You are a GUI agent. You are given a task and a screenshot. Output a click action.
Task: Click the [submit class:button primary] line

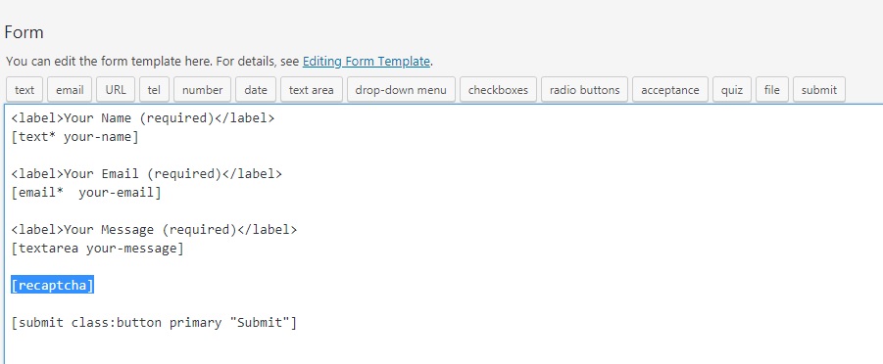(x=154, y=322)
